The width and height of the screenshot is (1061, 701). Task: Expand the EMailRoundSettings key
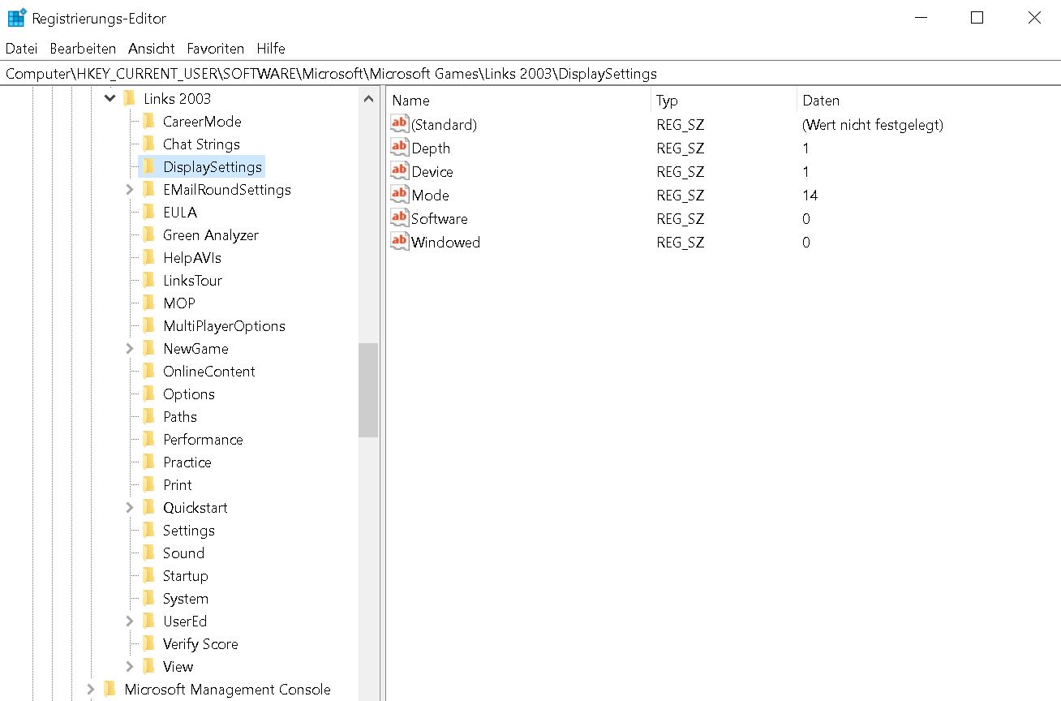pos(130,190)
